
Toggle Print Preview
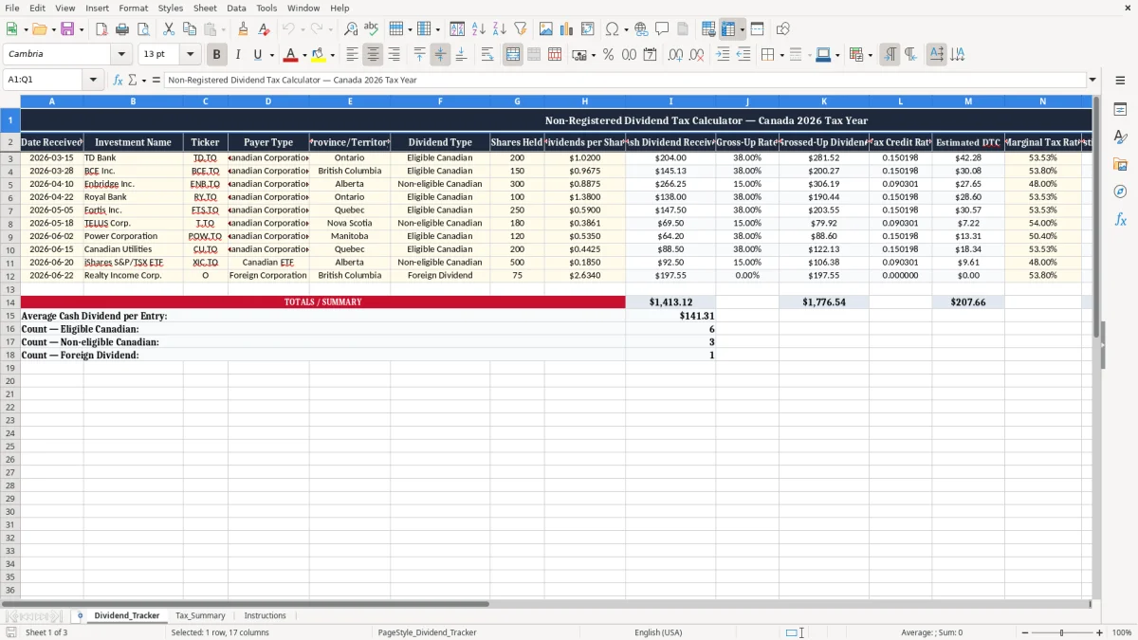(143, 29)
